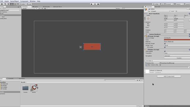Open the Component menu
Viewport: 190px width, 107px height.
tap(24, 1)
